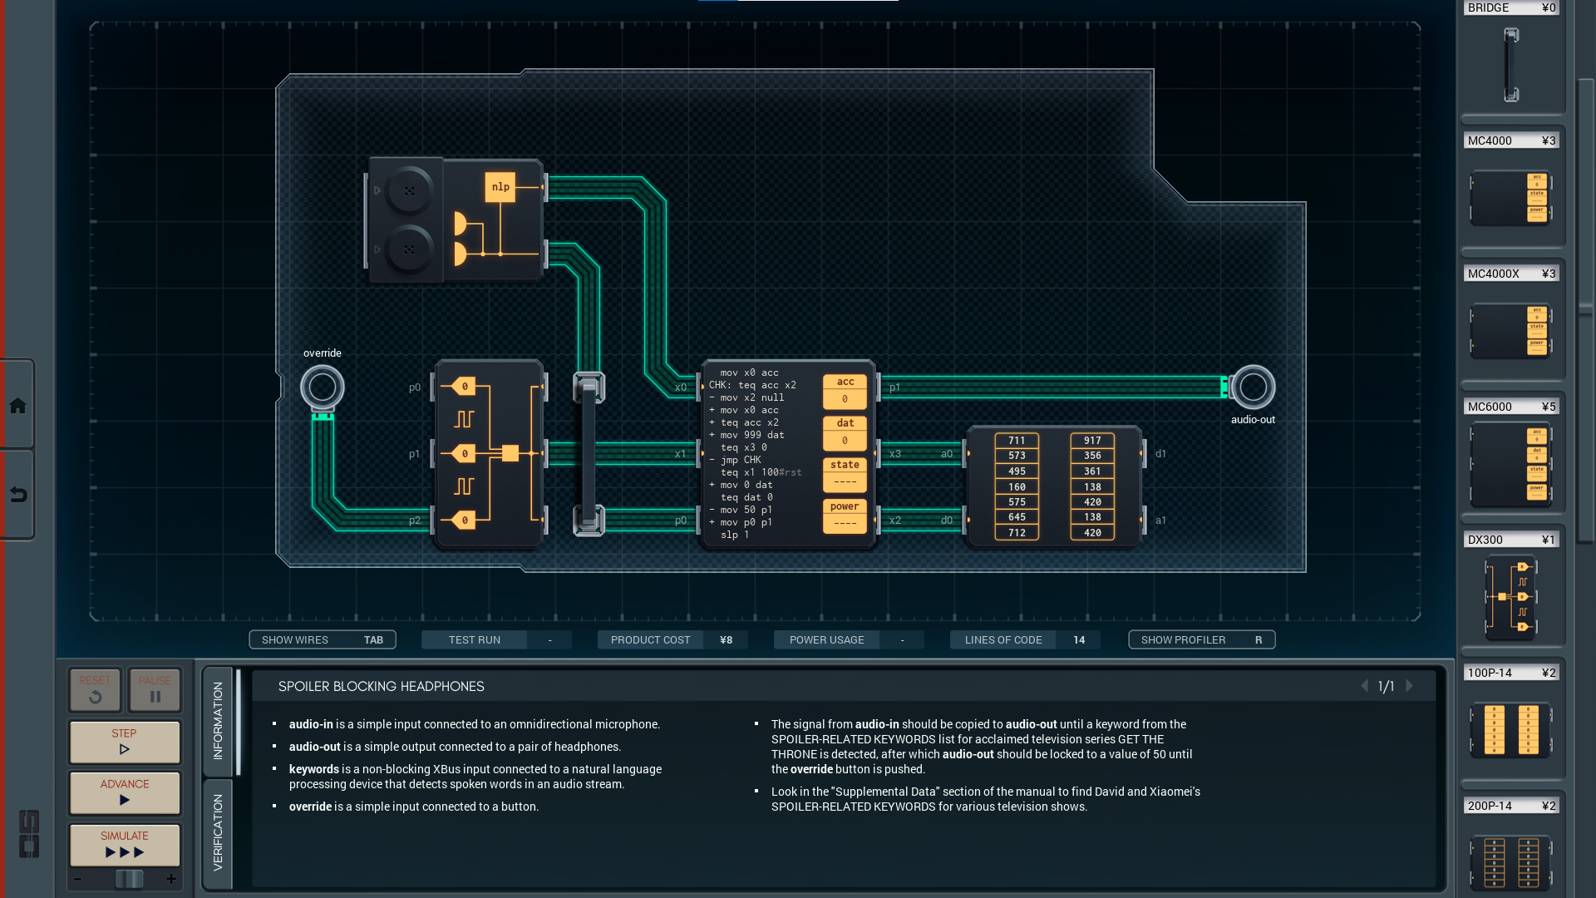
Task: Switch to the Information tab
Action: pyautogui.click(x=218, y=721)
